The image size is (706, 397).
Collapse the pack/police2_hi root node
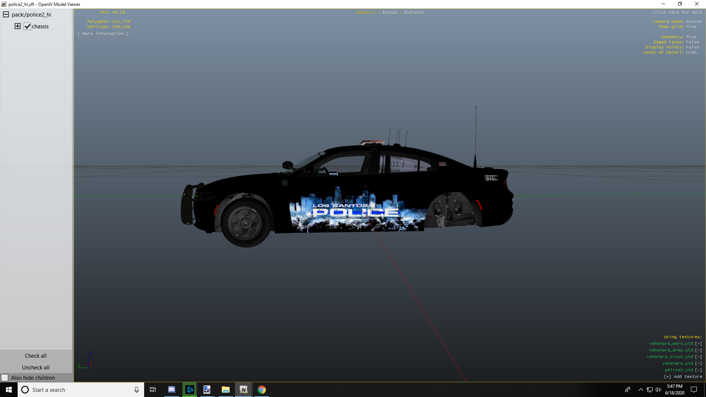click(x=6, y=15)
